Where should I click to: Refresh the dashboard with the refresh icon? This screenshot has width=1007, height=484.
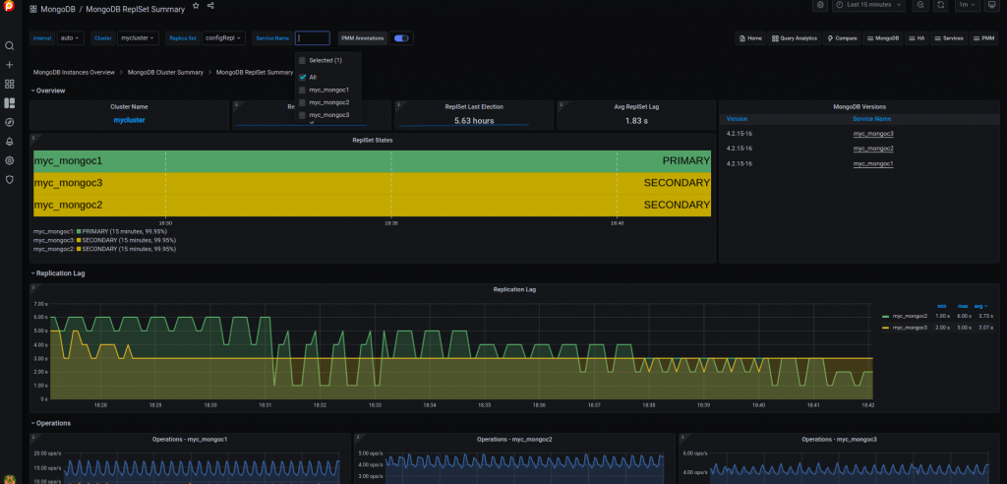pyautogui.click(x=941, y=6)
